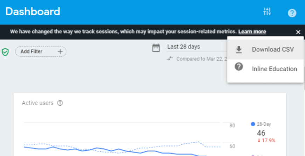The width and height of the screenshot is (305, 156).
Task: Dismiss the session tracking notice banner
Action: 298,32
